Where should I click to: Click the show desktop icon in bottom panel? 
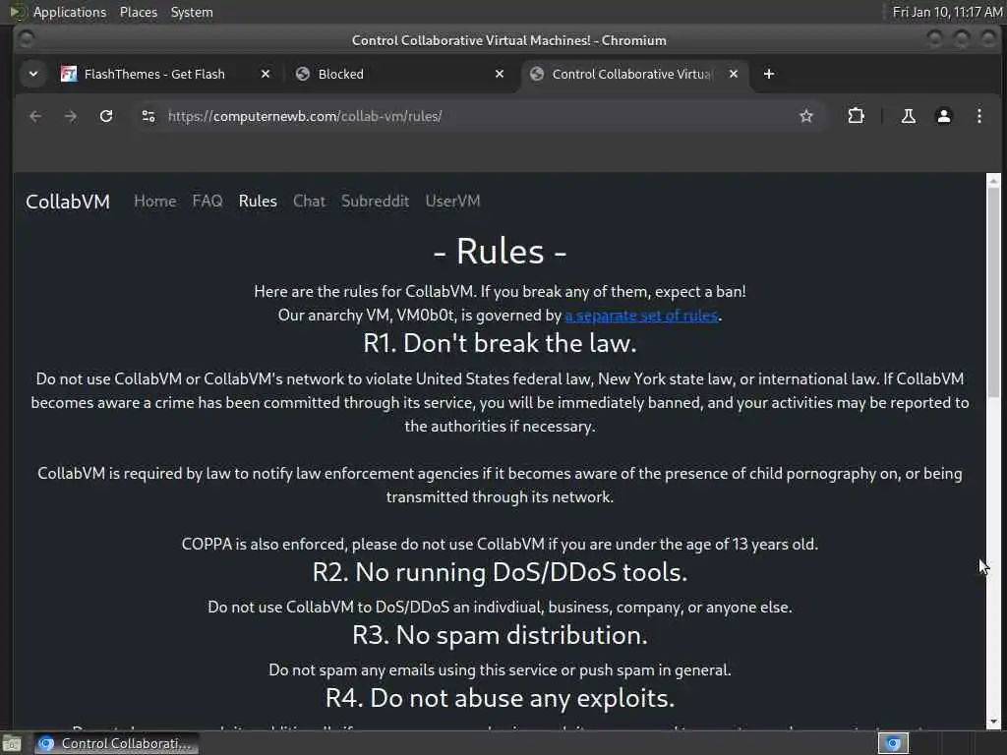coord(12,743)
